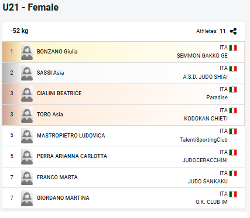250x218 pixels.
Task: Click the name GIORDANO MARTINA
Action: tap(63, 198)
